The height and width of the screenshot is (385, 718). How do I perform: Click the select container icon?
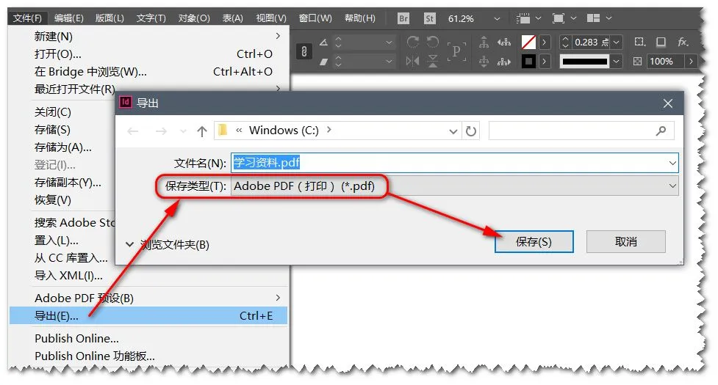[484, 43]
